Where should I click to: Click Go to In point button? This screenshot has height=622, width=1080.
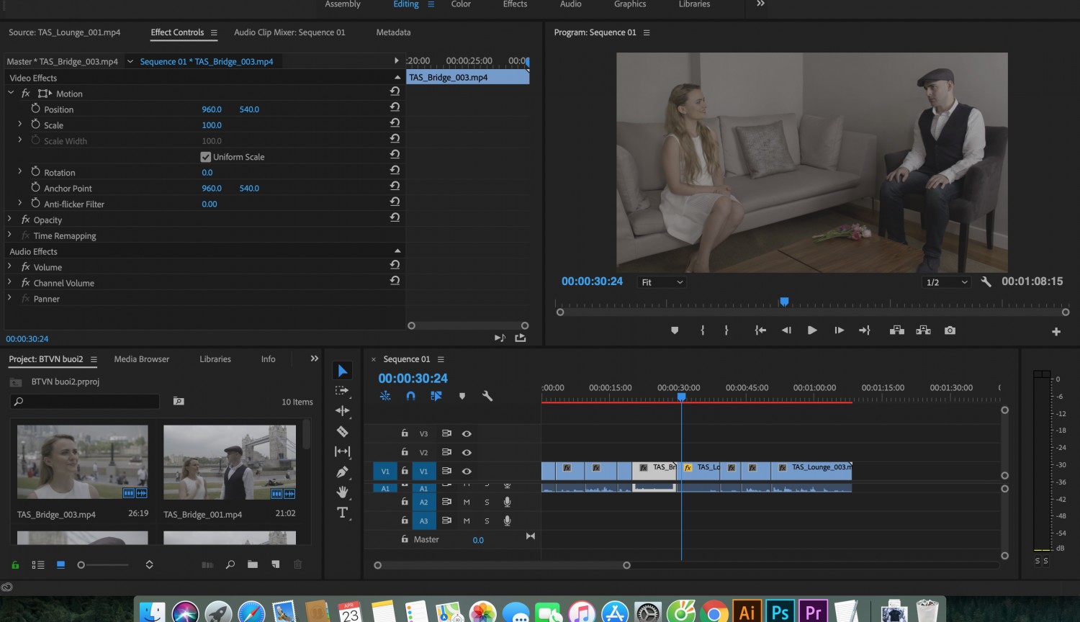760,330
